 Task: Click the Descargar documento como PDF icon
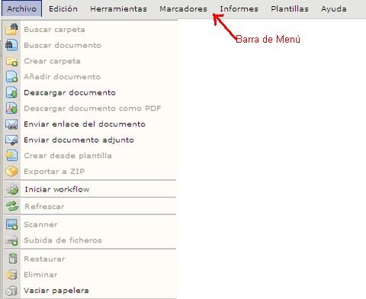pos(11,108)
